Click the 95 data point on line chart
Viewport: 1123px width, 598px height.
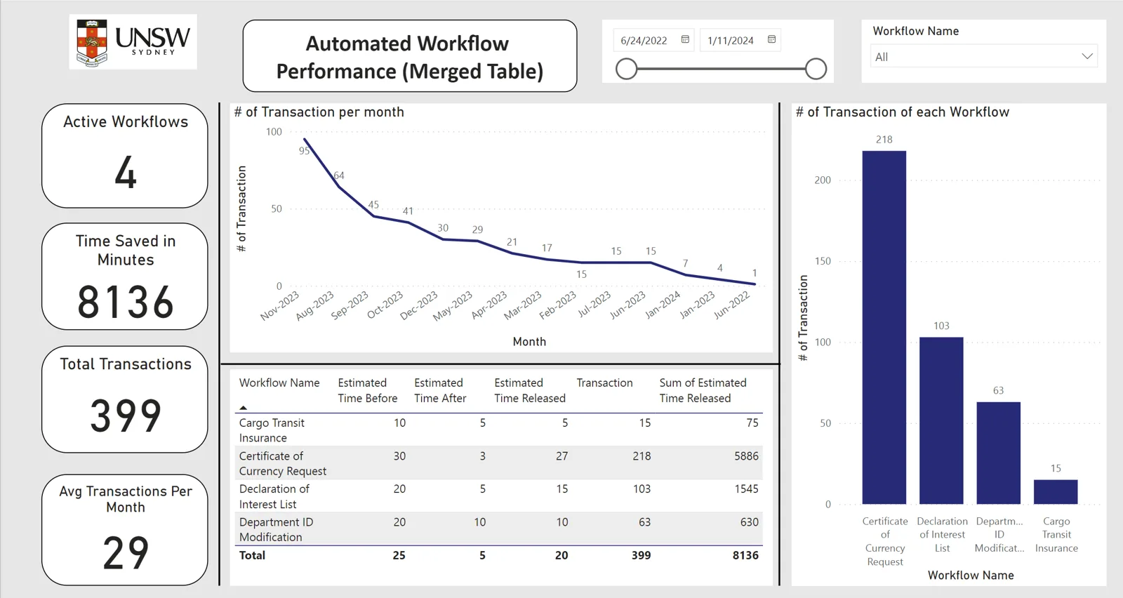click(305, 140)
